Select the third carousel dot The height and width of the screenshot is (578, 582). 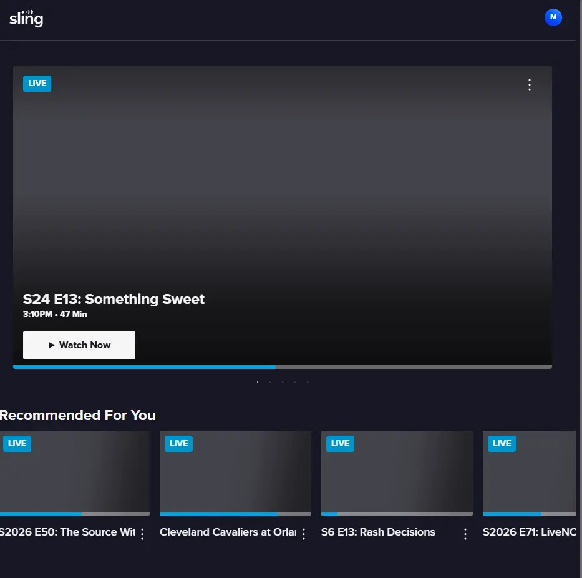283,382
